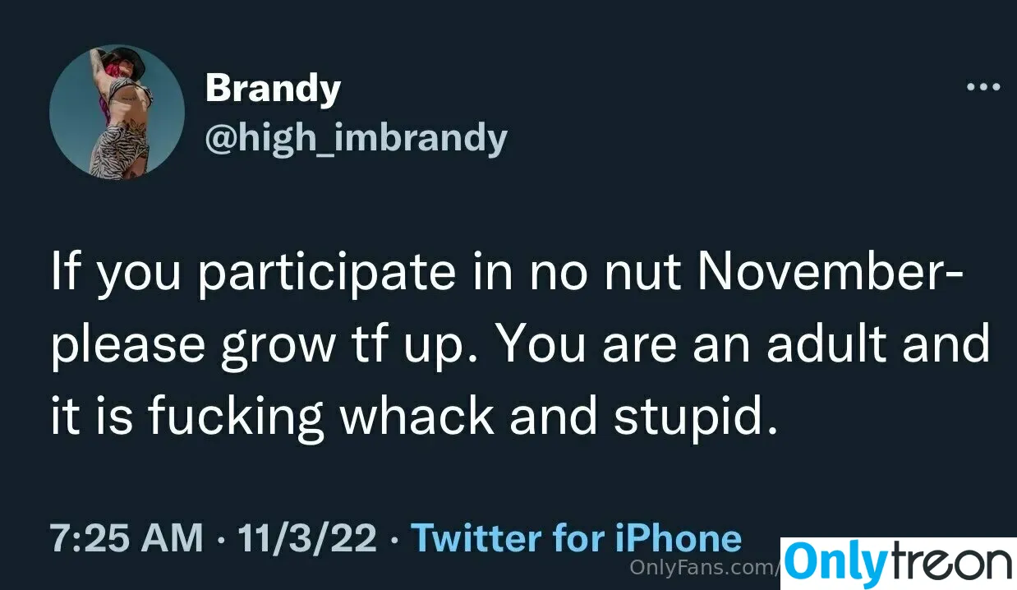
Task: Click the white logo background box
Action: [899, 564]
